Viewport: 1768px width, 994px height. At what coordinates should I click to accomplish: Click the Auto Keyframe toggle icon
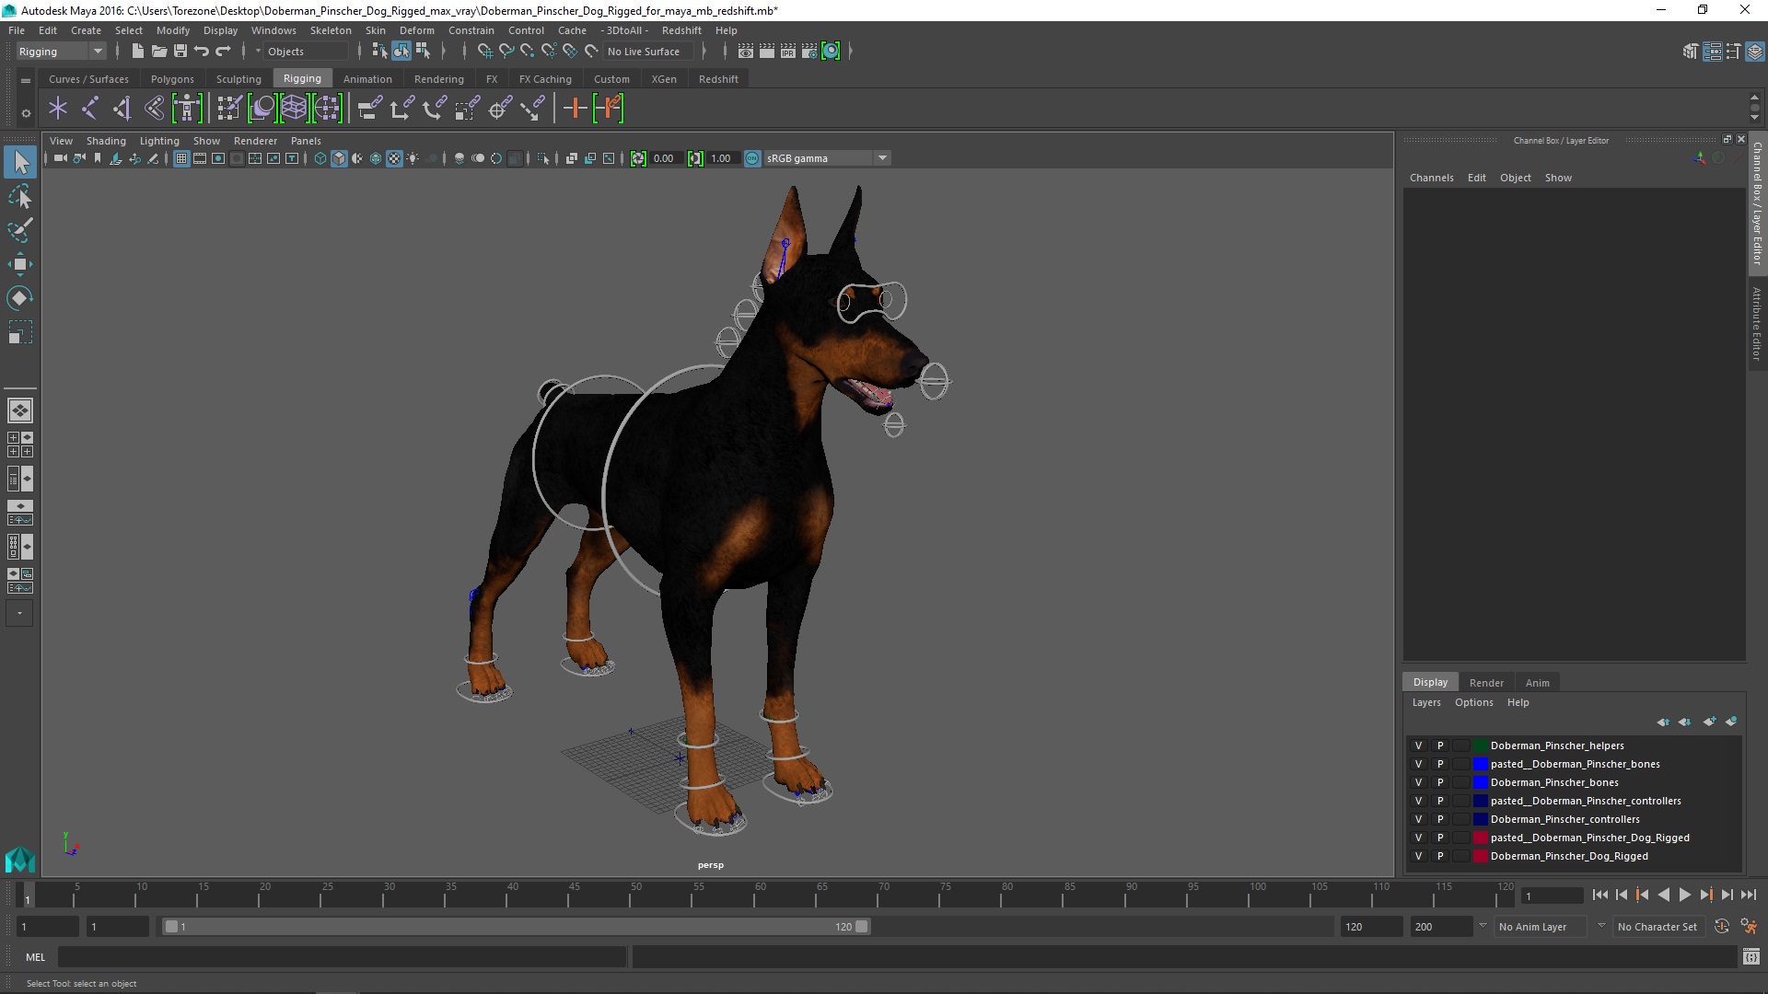pos(1721,927)
